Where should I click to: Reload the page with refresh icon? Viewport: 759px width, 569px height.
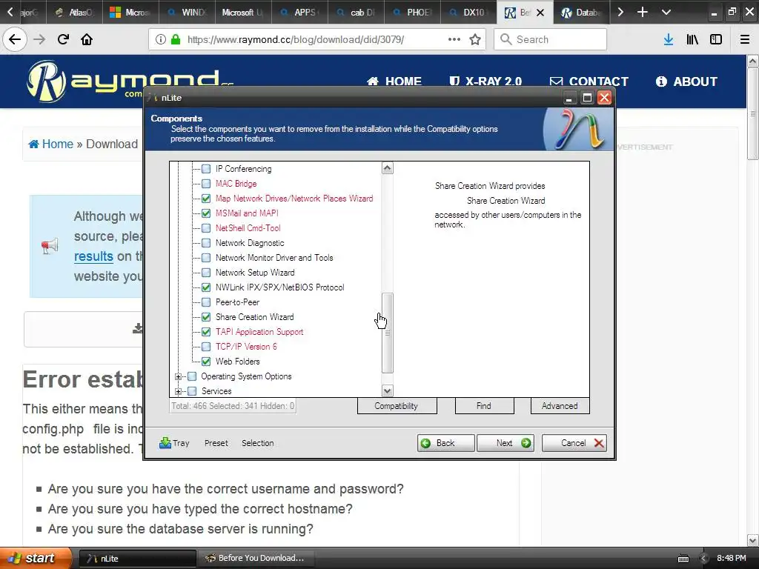coord(63,39)
